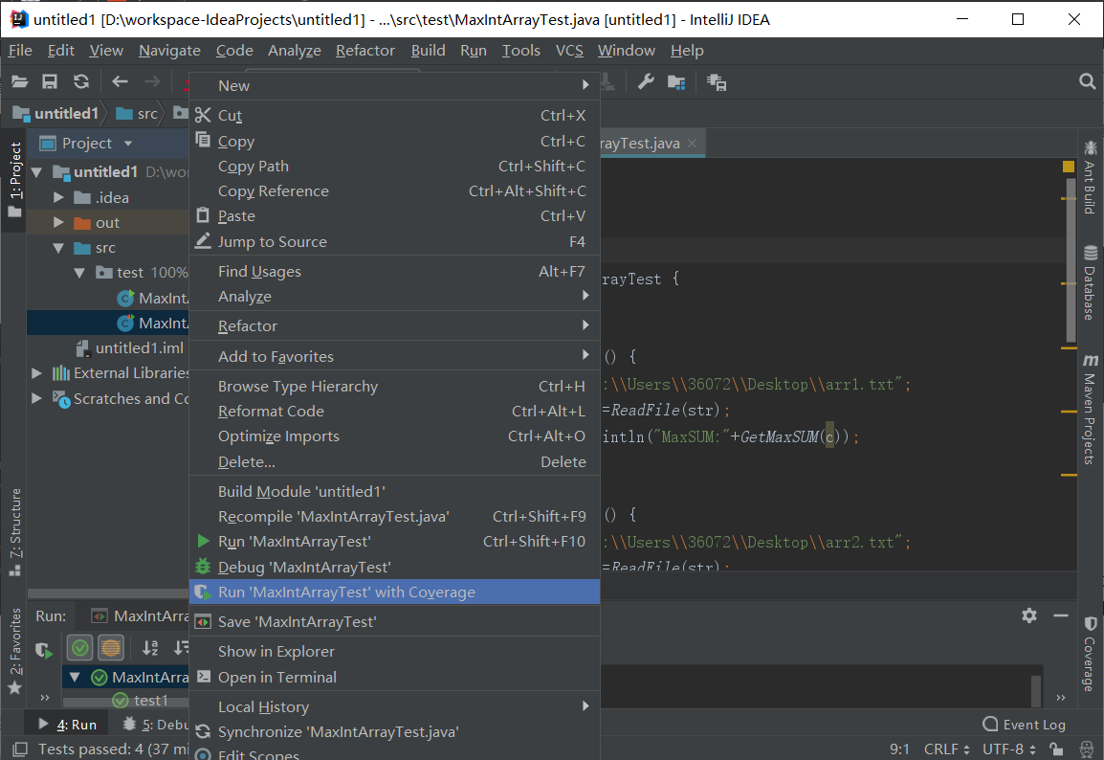The width and height of the screenshot is (1104, 760).
Task: Open the Navigate menu
Action: click(x=169, y=51)
